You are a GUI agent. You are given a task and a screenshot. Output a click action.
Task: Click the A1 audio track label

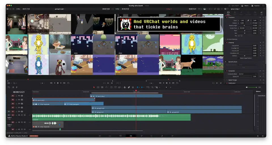point(13,115)
